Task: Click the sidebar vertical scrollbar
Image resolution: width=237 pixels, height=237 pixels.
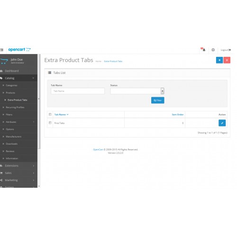Action: [39, 101]
